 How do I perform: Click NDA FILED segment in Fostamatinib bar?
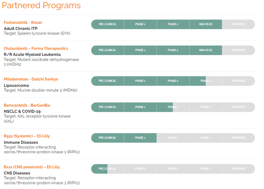pyautogui.click(x=206, y=24)
